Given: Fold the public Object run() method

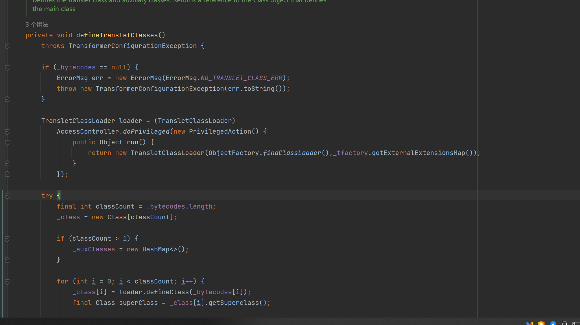Looking at the screenshot, I should coord(7,142).
